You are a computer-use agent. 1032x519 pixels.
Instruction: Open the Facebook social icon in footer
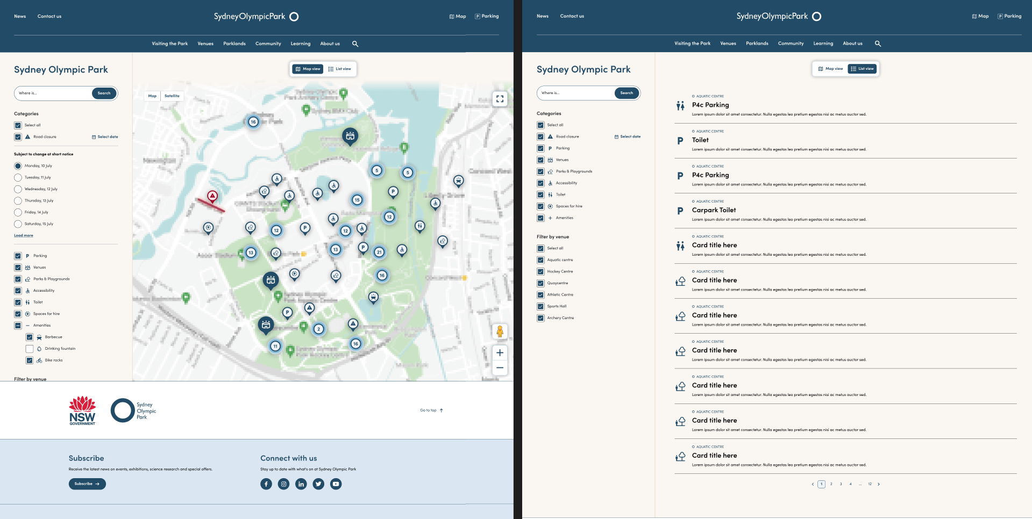pos(266,484)
